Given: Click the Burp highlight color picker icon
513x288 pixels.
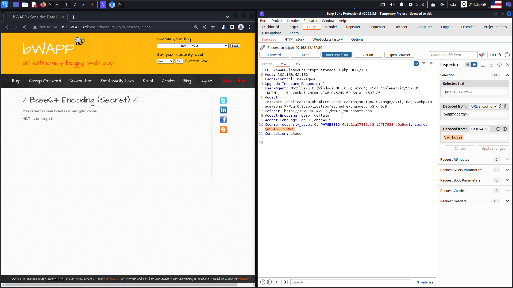Looking at the screenshot, I should 482,55.
